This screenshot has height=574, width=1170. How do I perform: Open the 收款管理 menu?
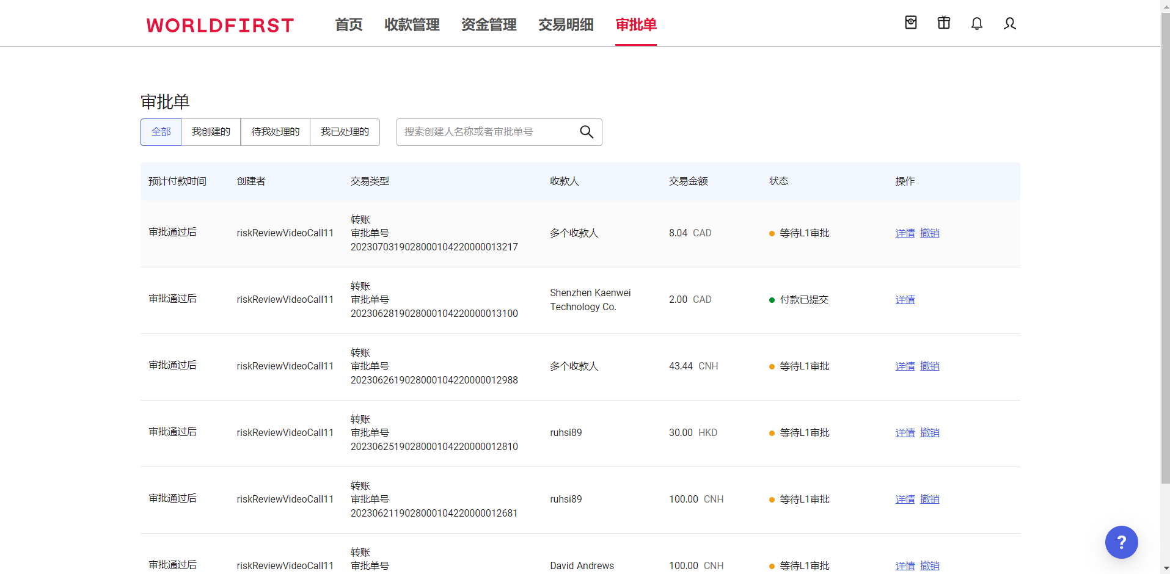412,25
